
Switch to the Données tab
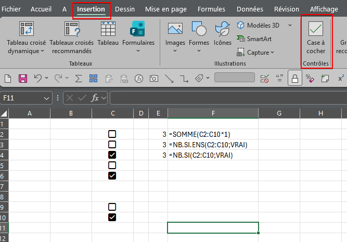(x=250, y=9)
